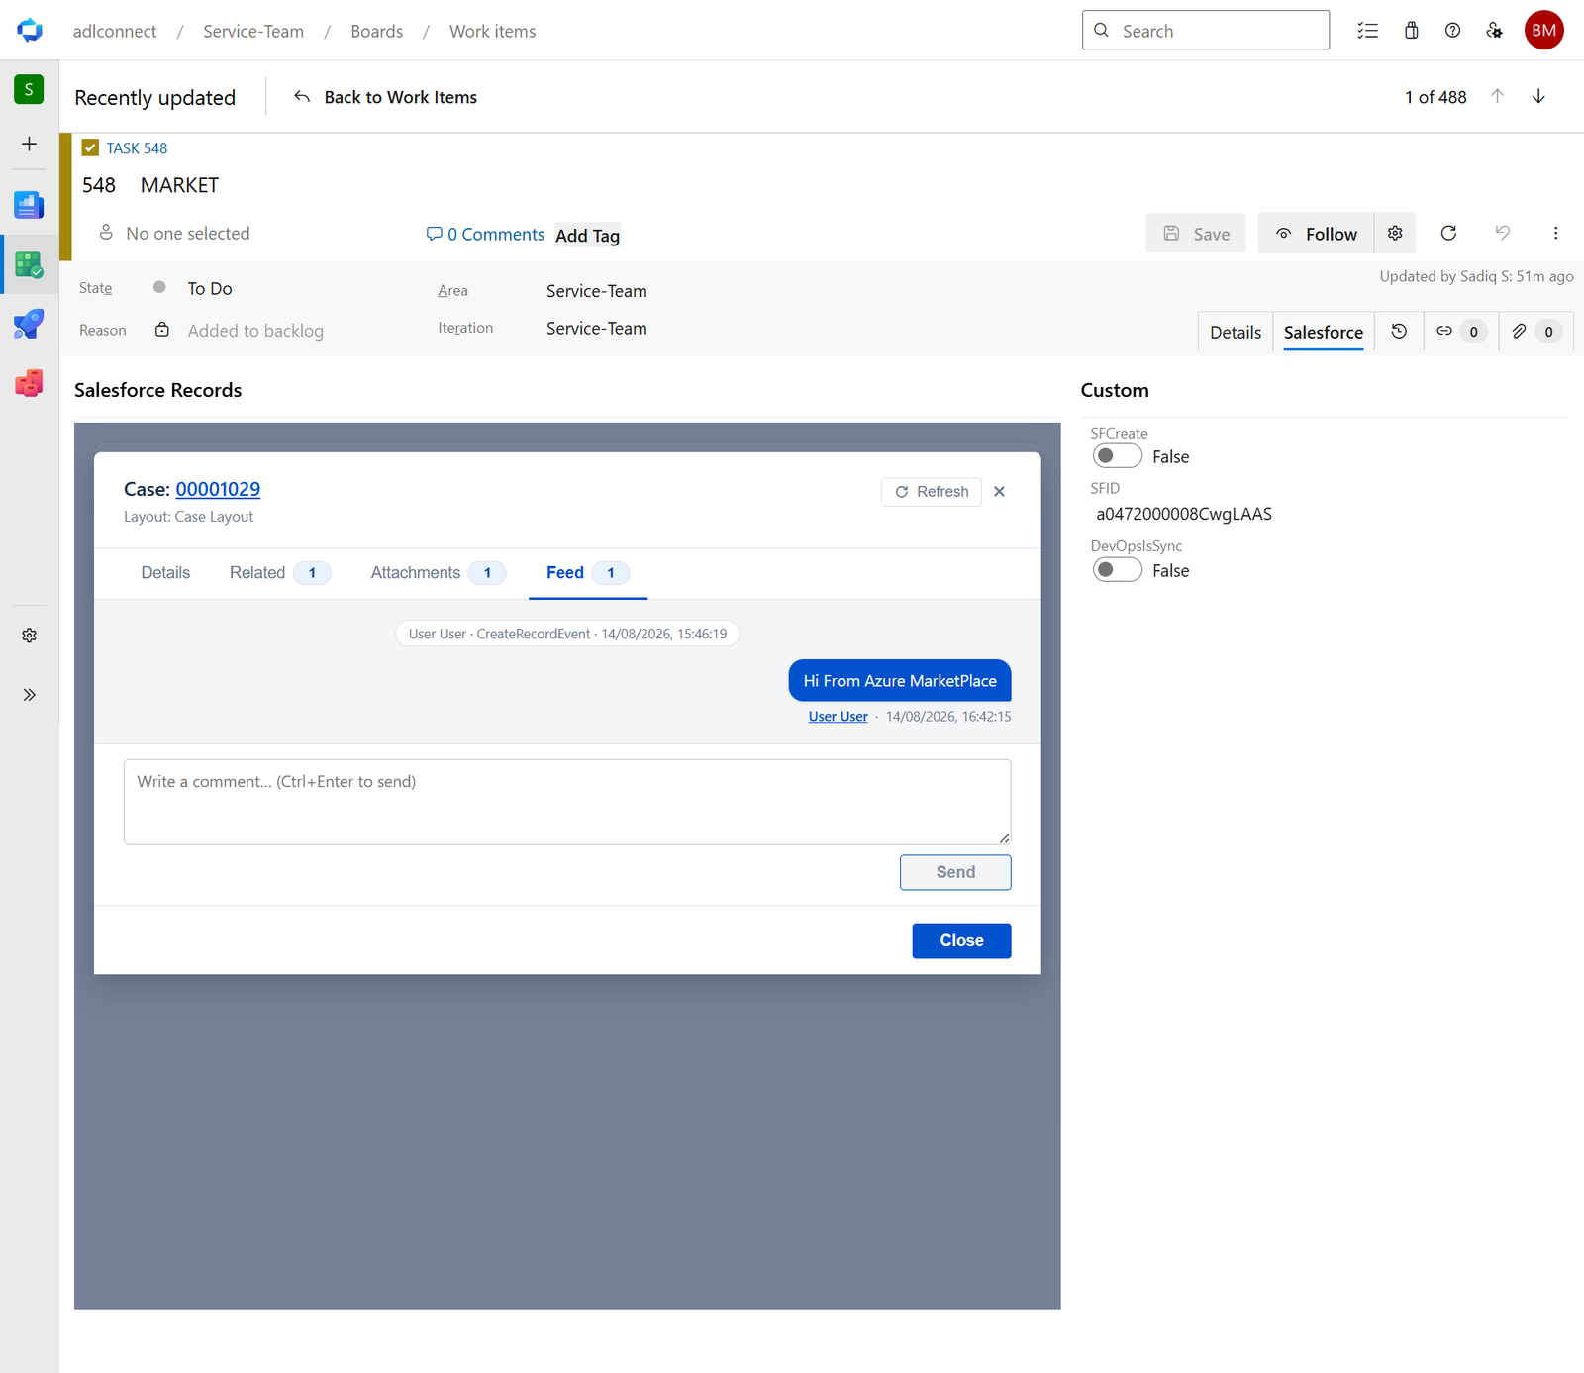Image resolution: width=1584 pixels, height=1373 pixels.
Task: Open the Related tab in Case dialog
Action: click(x=280, y=573)
